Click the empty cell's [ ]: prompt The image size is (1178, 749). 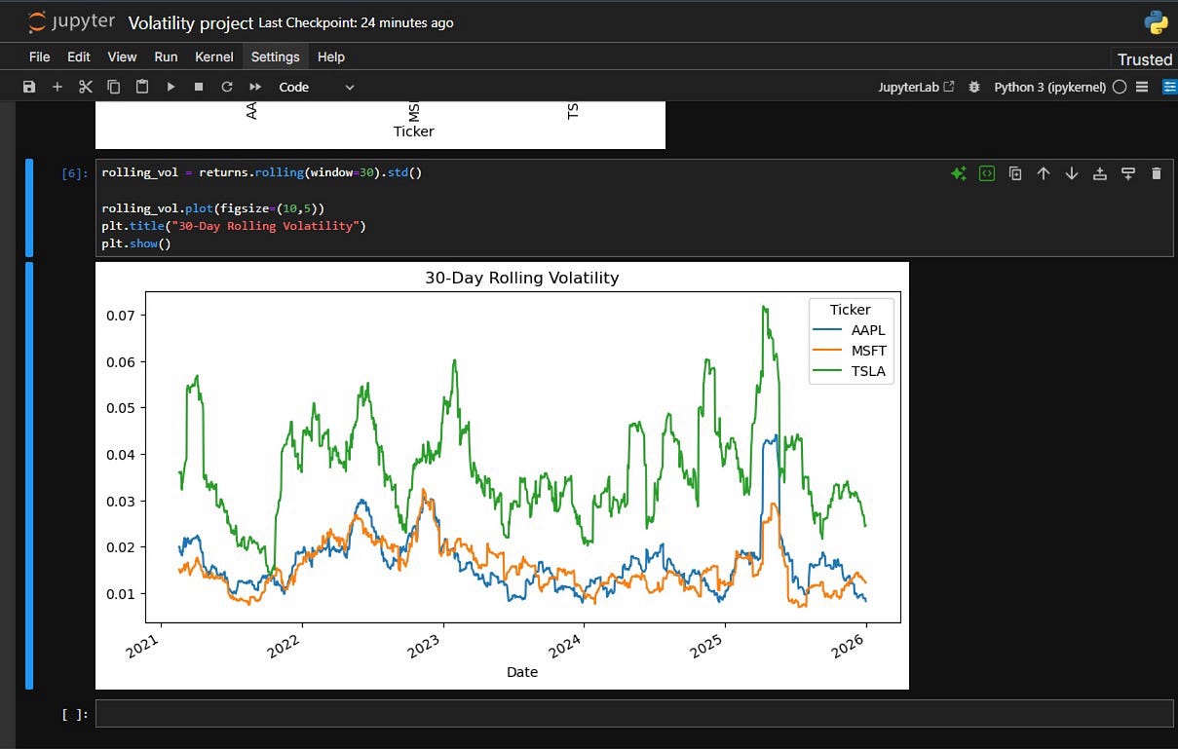(x=75, y=715)
